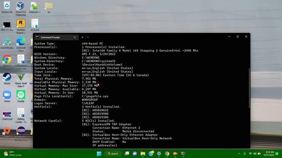Image resolution: width=282 pixels, height=158 pixels.
Task: Open the Steam desktop shortcut
Action: pyautogui.click(x=7, y=78)
